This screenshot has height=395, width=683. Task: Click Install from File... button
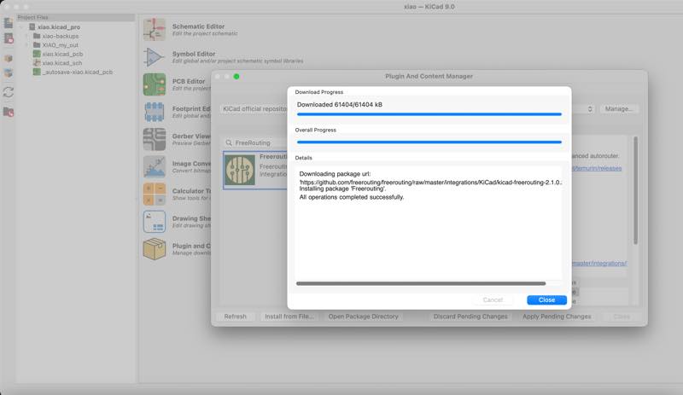(289, 317)
